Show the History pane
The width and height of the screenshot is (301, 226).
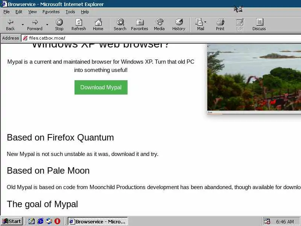[179, 24]
